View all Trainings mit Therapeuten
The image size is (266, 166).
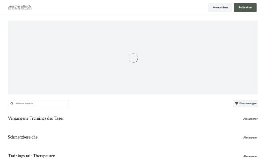[x=250, y=156]
